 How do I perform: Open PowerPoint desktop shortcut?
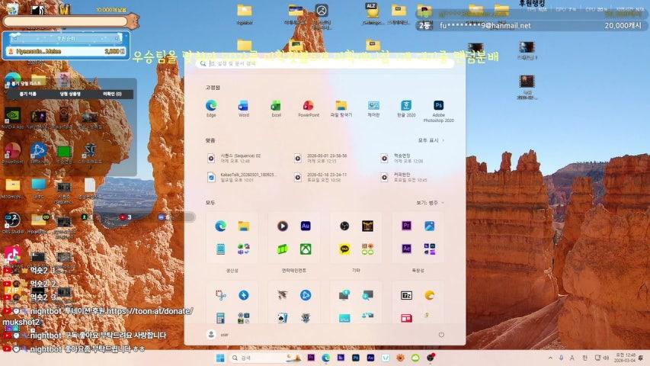coord(12,153)
